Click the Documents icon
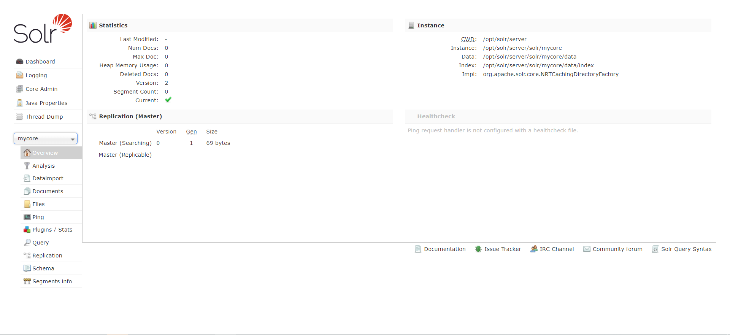 click(x=27, y=191)
